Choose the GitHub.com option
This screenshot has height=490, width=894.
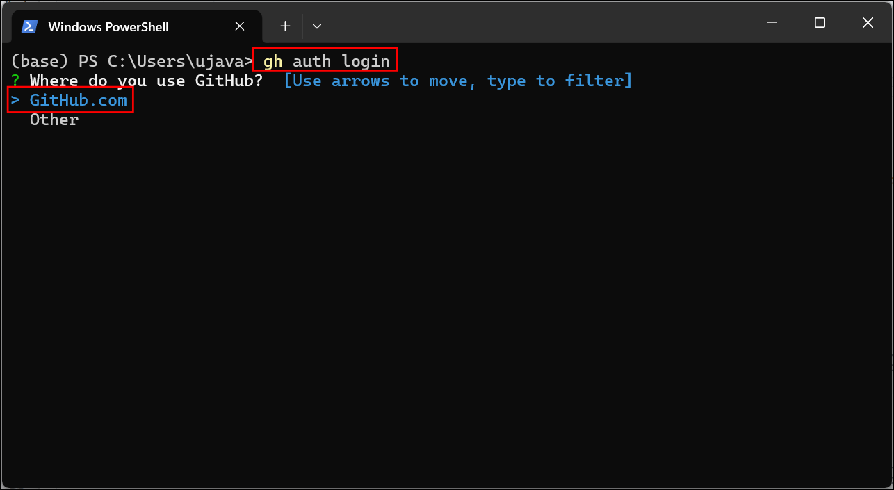click(x=79, y=100)
